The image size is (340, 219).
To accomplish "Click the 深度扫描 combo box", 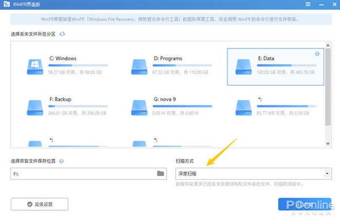I will pos(253,174).
